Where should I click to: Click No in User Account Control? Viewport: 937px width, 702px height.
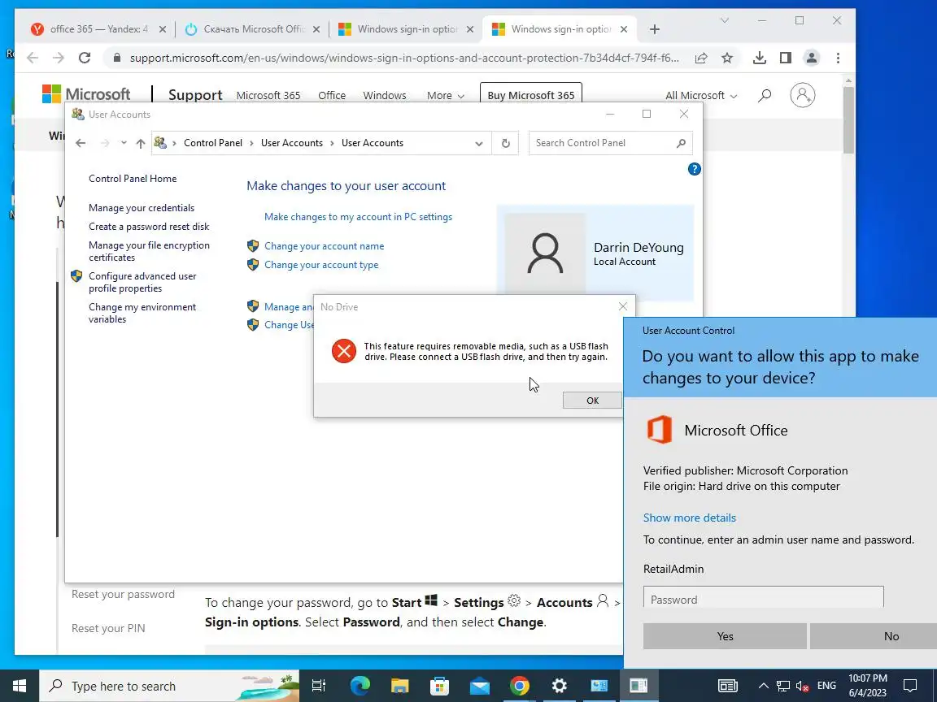(x=874, y=636)
